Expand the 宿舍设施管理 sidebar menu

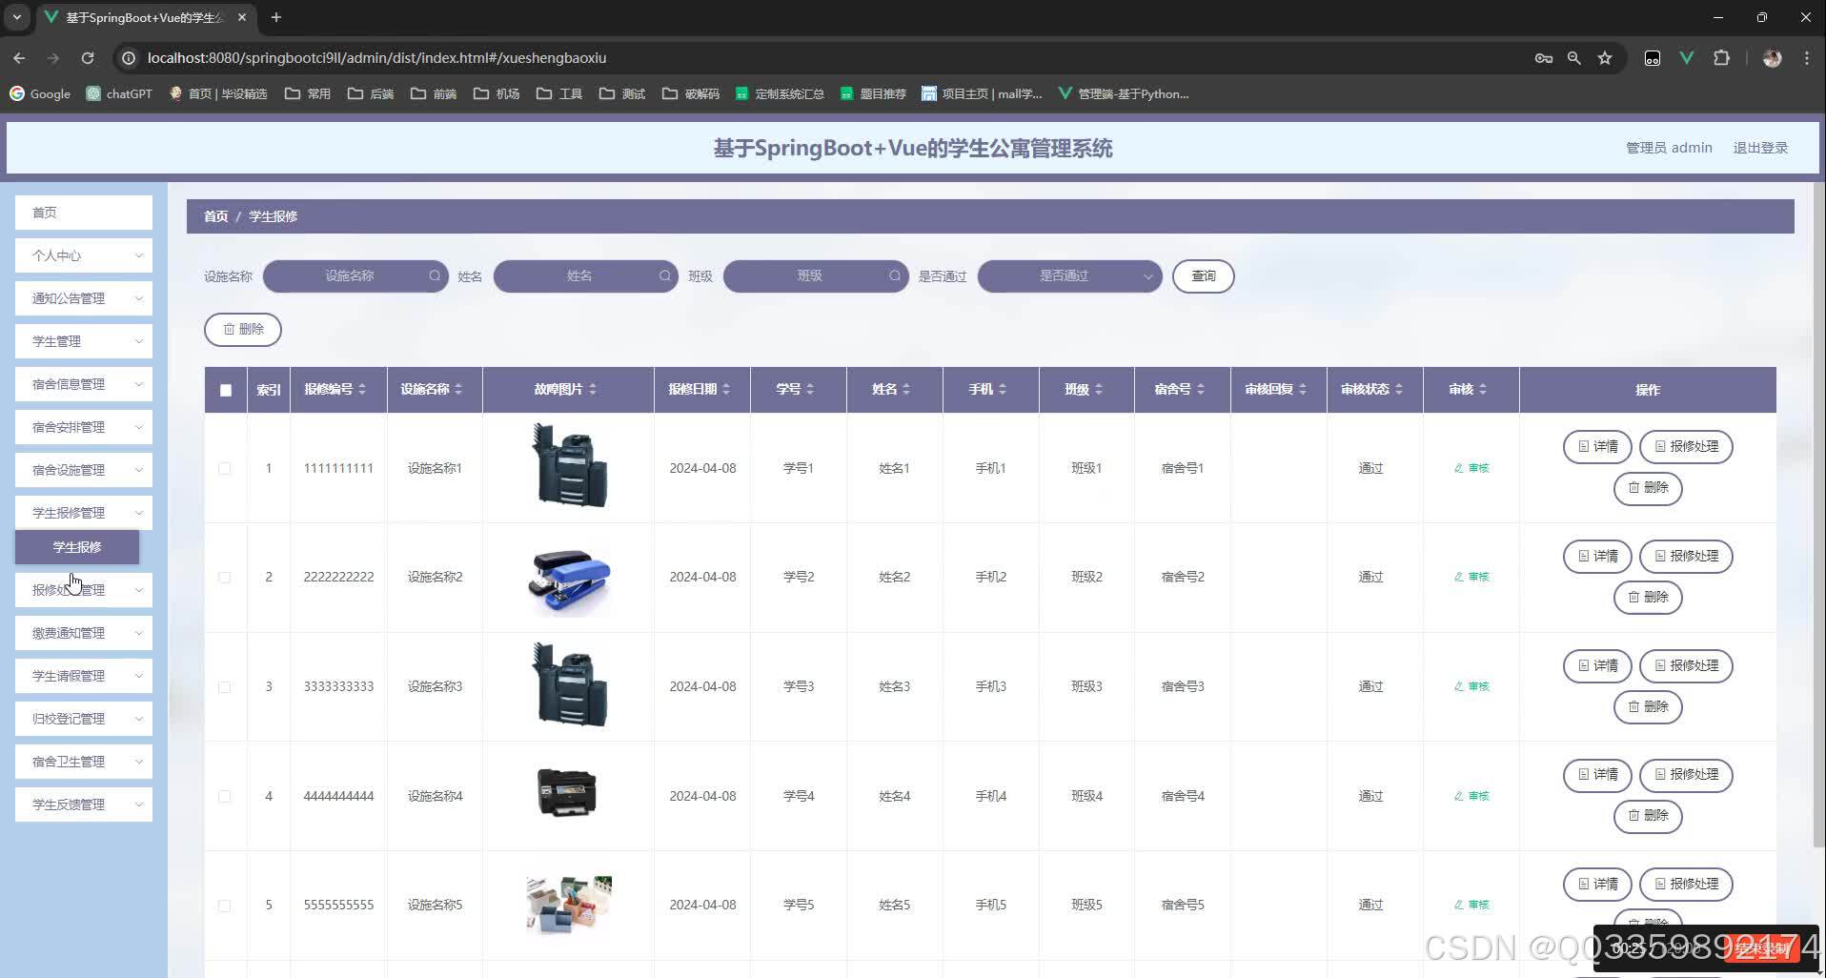pos(84,470)
